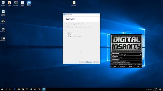This screenshot has width=163, height=91.
Task: Close the Vegas Pro 13.0 dialog
Action: (99, 15)
